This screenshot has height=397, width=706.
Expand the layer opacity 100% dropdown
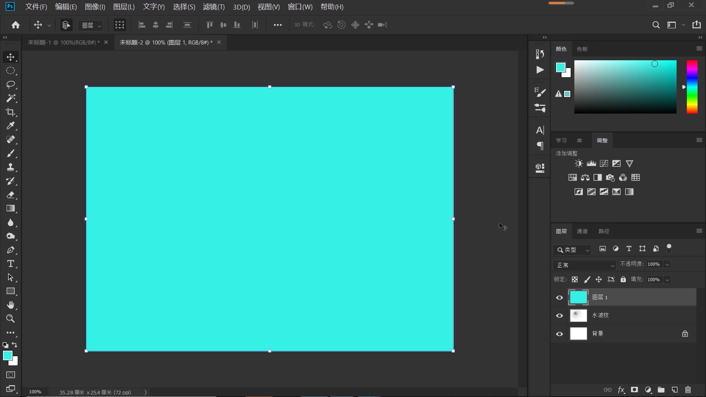(x=667, y=264)
